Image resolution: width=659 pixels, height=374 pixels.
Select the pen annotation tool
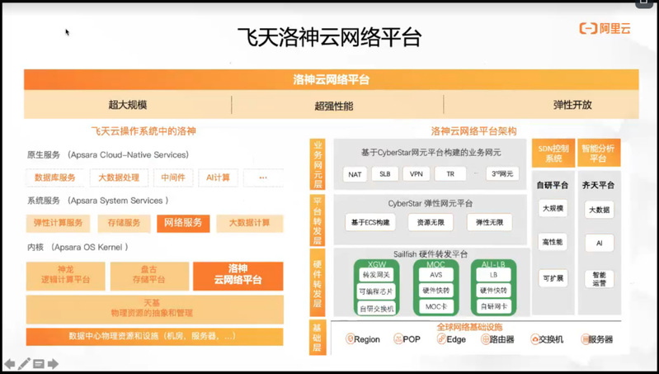click(24, 363)
